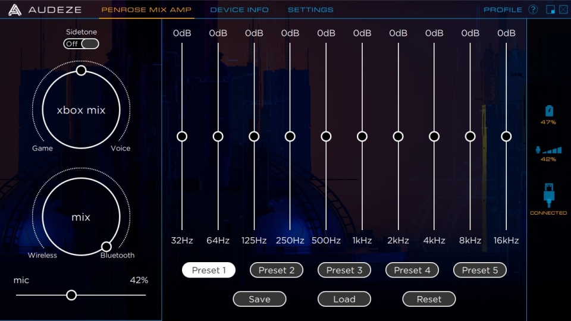Click the 32Hz EQ slider handle
Viewport: 571px width, 321px height.
(x=182, y=137)
